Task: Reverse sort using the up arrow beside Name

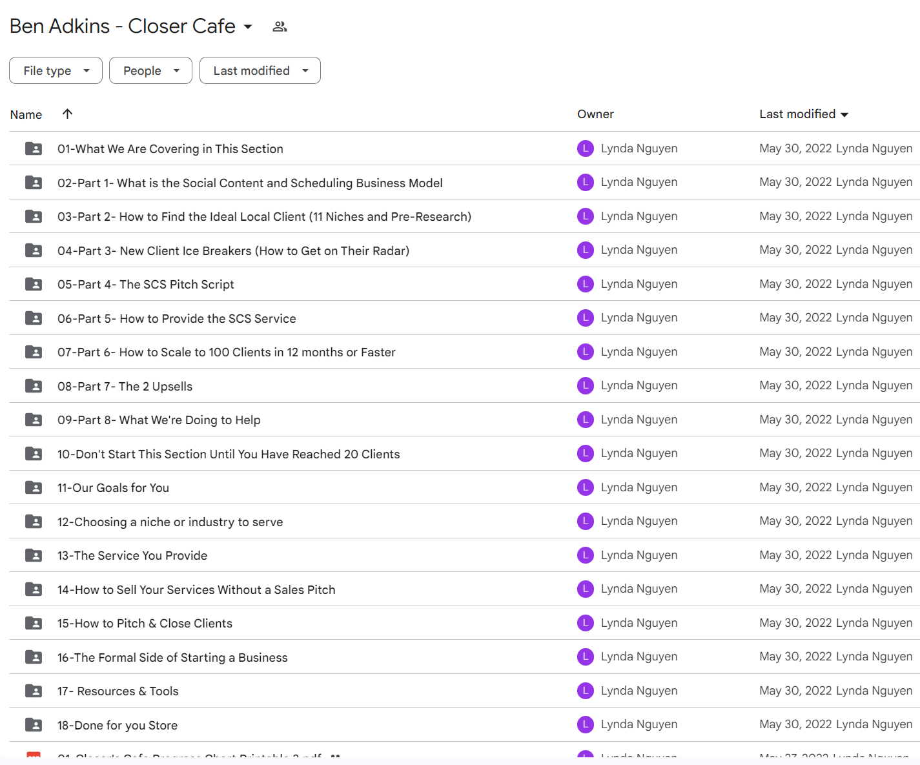Action: pyautogui.click(x=67, y=114)
